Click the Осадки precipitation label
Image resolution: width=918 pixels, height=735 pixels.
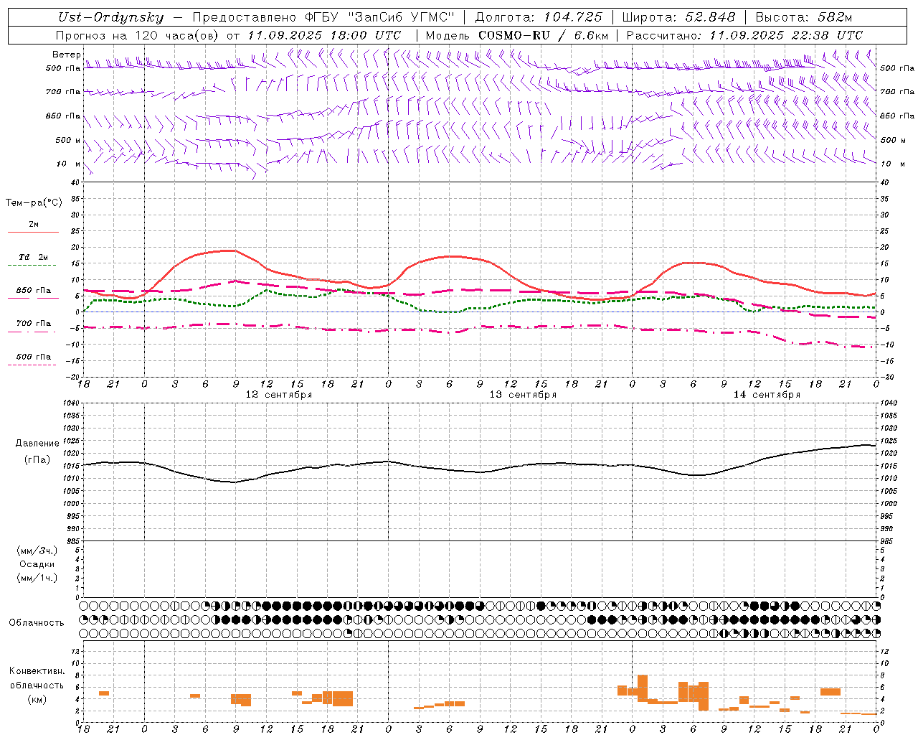click(x=37, y=564)
